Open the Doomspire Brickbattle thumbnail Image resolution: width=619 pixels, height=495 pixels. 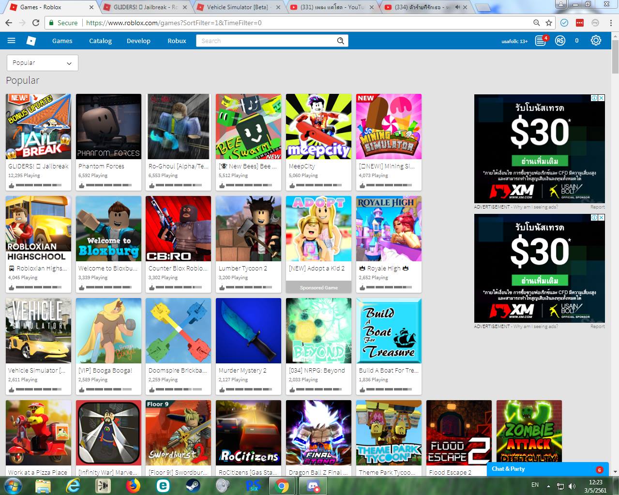tap(178, 330)
